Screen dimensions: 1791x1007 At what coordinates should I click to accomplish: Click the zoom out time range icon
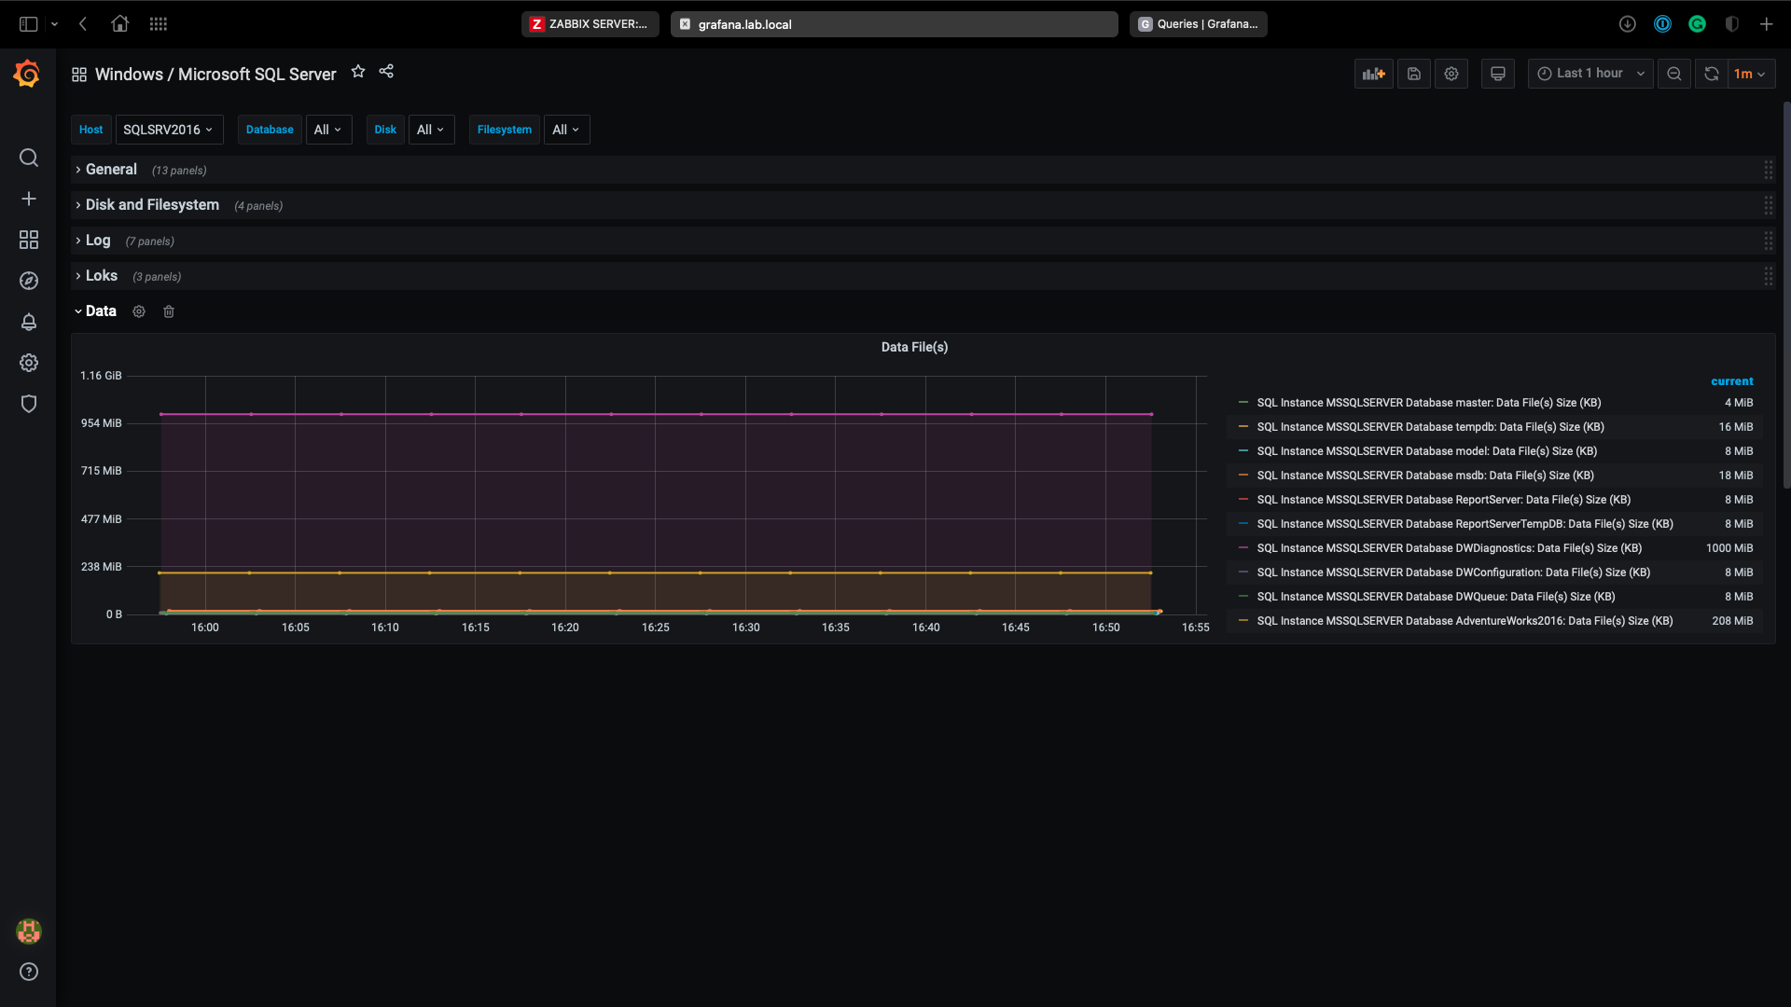click(1674, 74)
